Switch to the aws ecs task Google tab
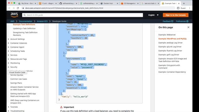 (x=150, y=3)
